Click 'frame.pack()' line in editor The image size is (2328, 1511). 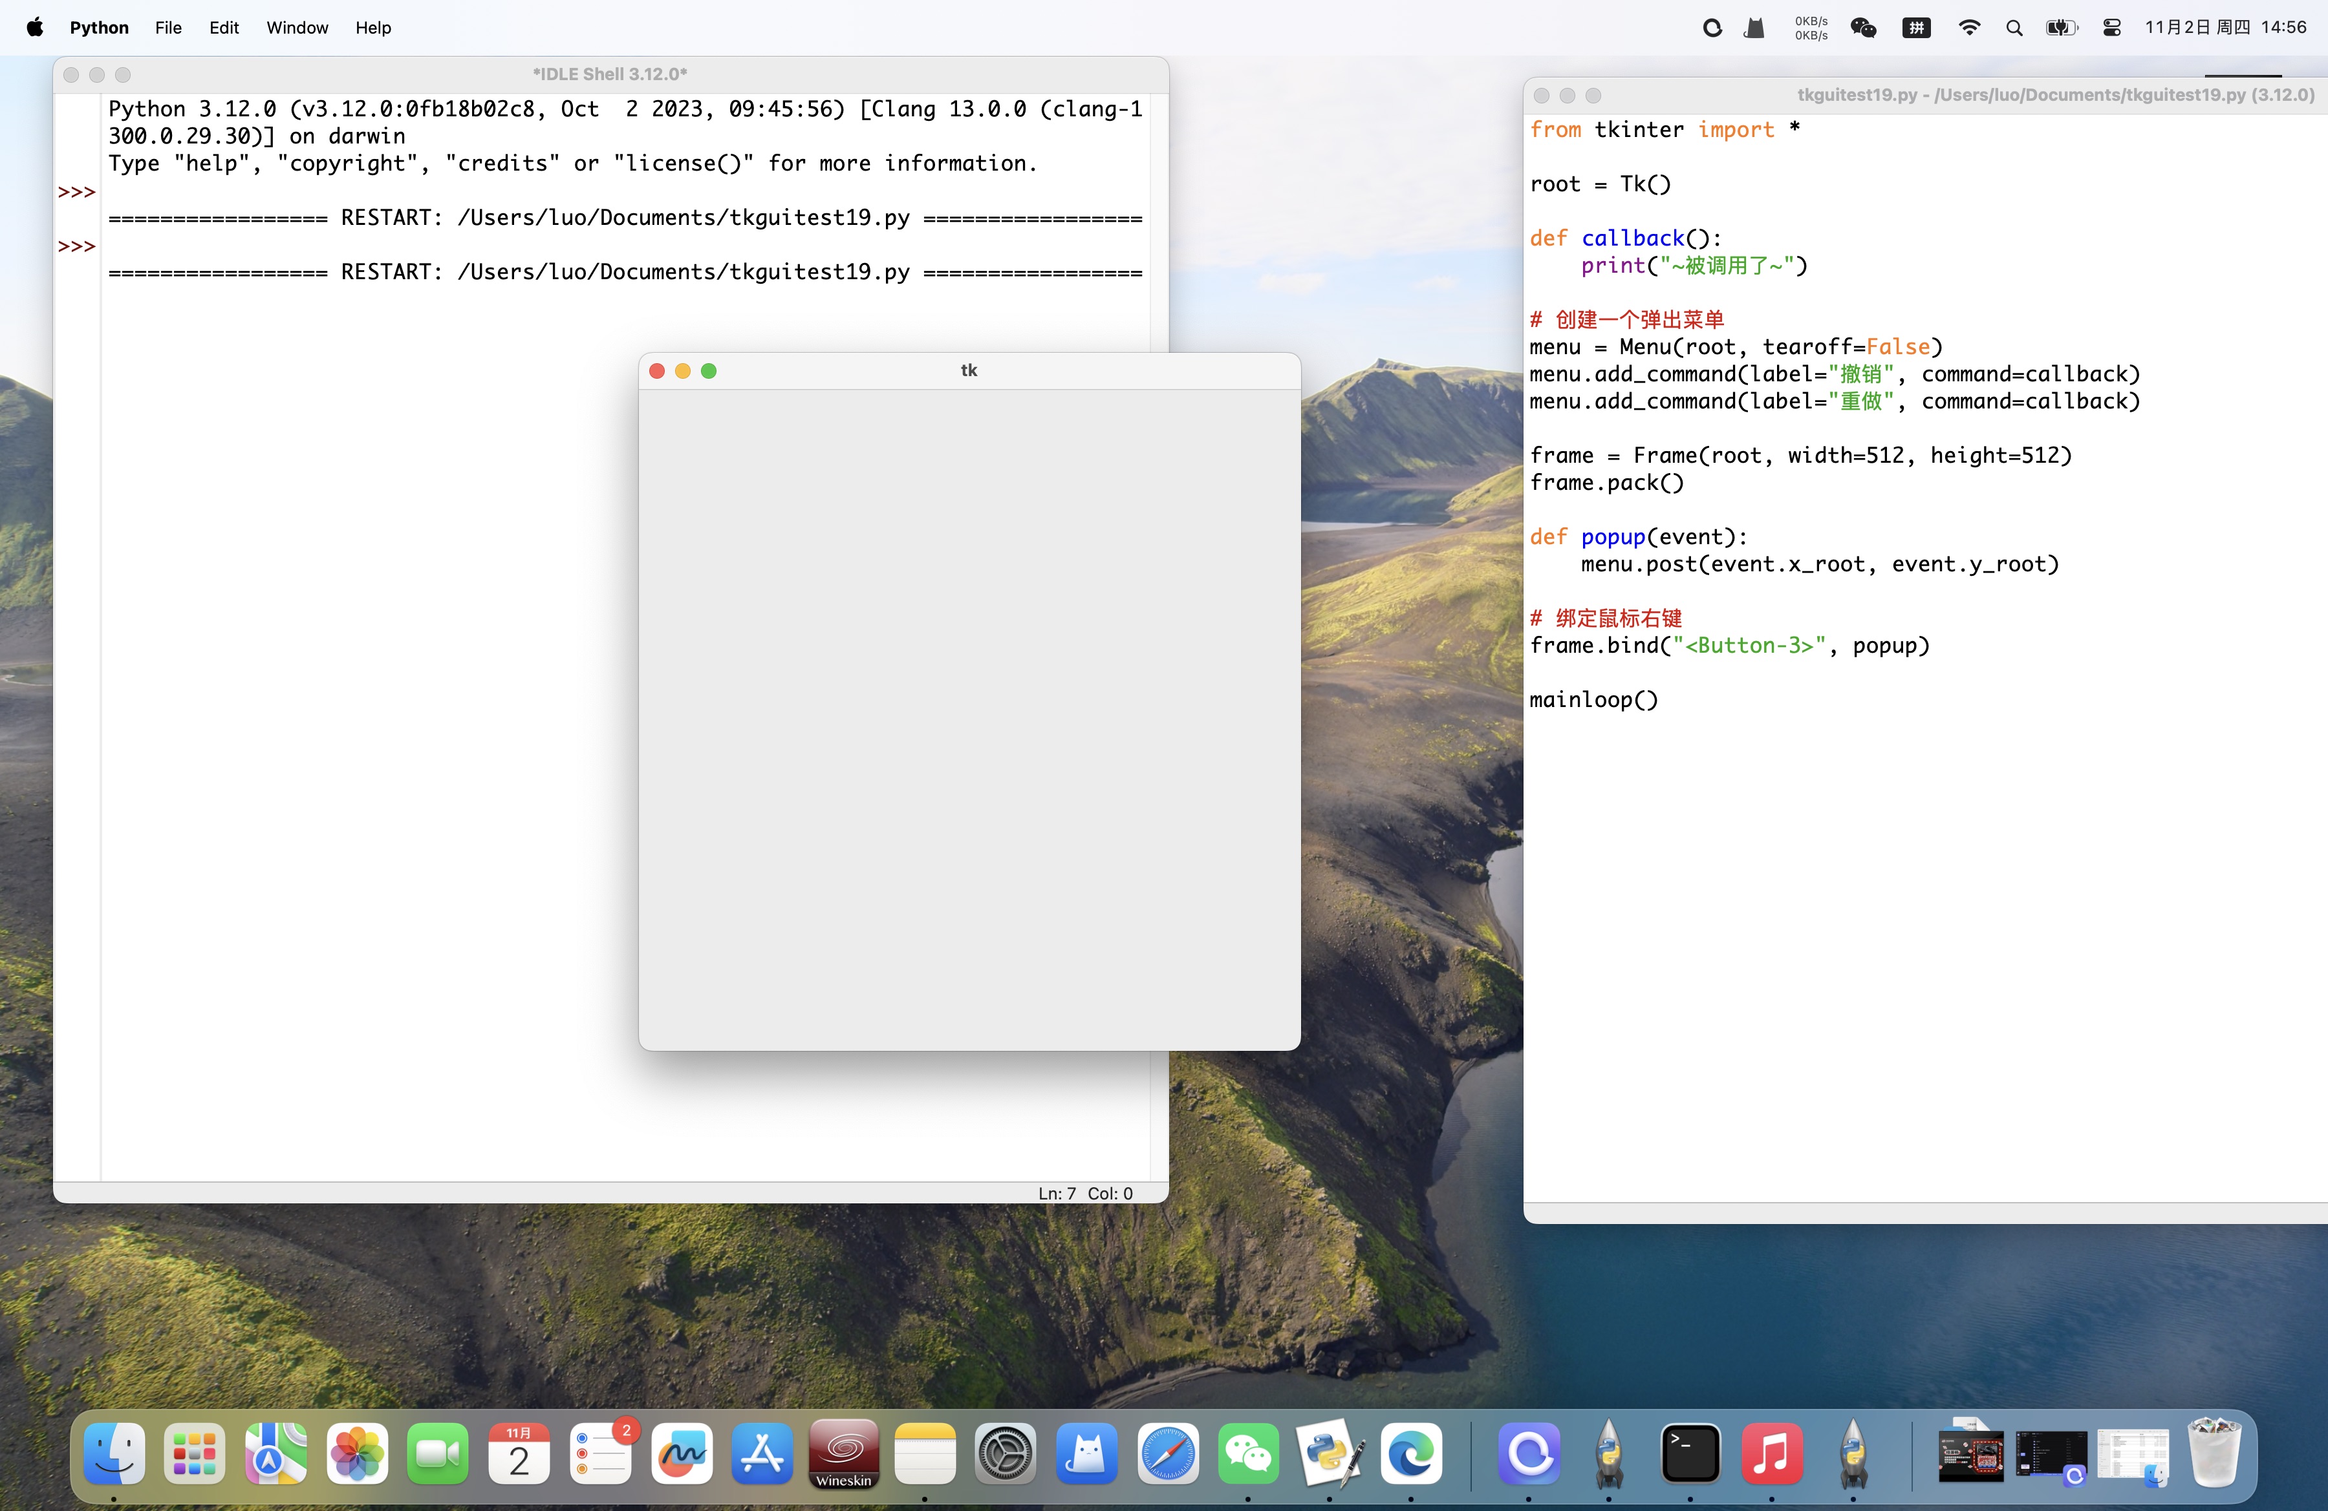[x=1607, y=483]
